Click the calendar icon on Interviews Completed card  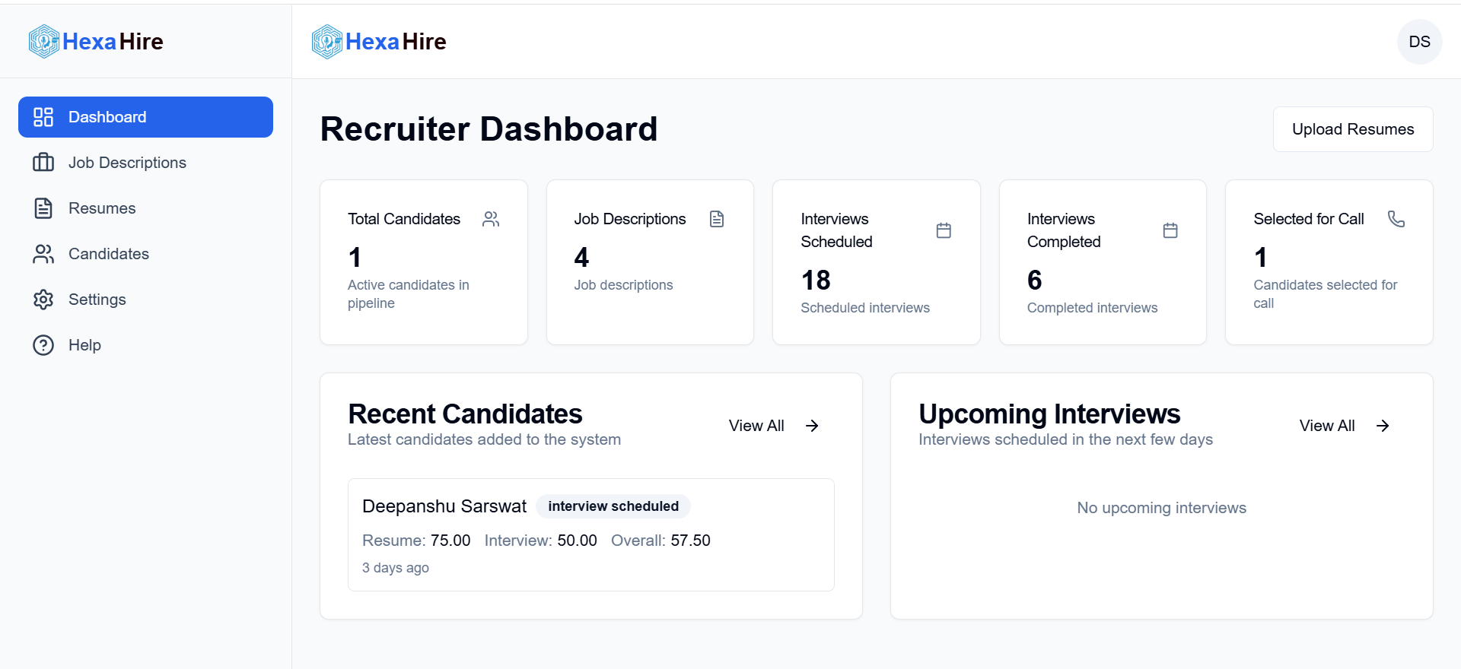point(1170,230)
